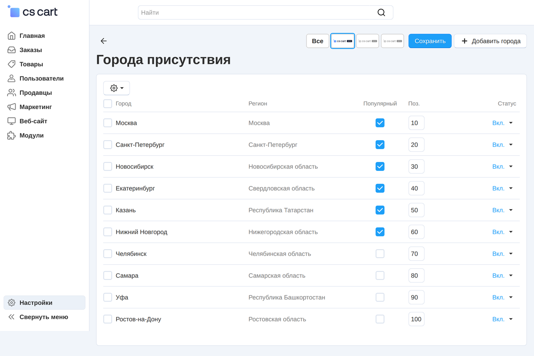
Task: Click the Заказы inbox icon
Action: point(12,50)
